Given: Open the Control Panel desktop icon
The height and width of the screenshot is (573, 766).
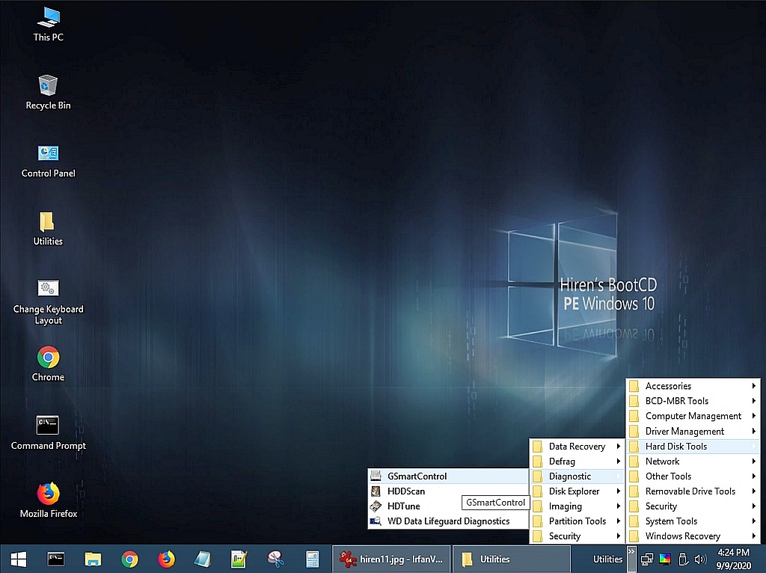Looking at the screenshot, I should [48, 161].
